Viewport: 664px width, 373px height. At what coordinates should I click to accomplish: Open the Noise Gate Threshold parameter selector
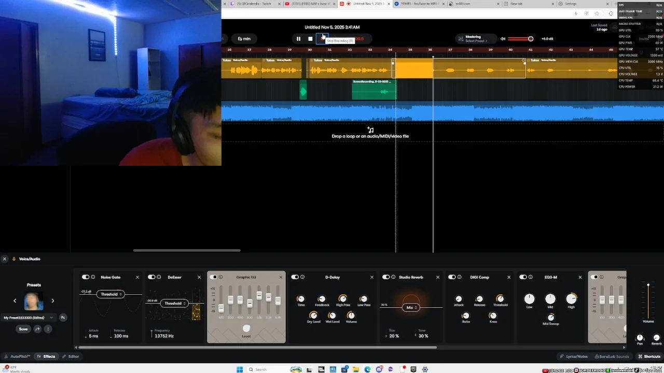[x=110, y=294]
